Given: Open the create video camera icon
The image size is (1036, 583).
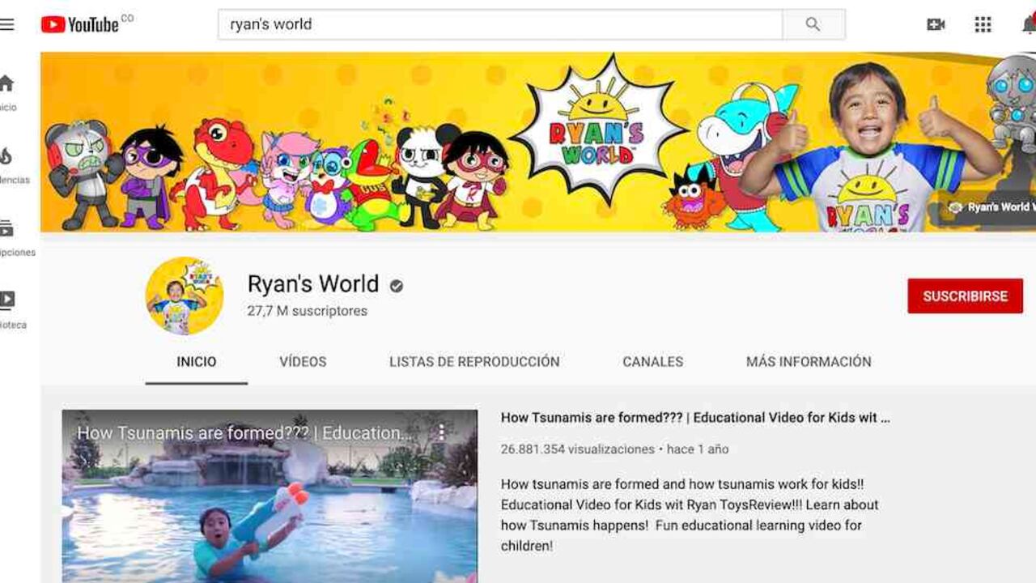Looking at the screenshot, I should click(936, 24).
